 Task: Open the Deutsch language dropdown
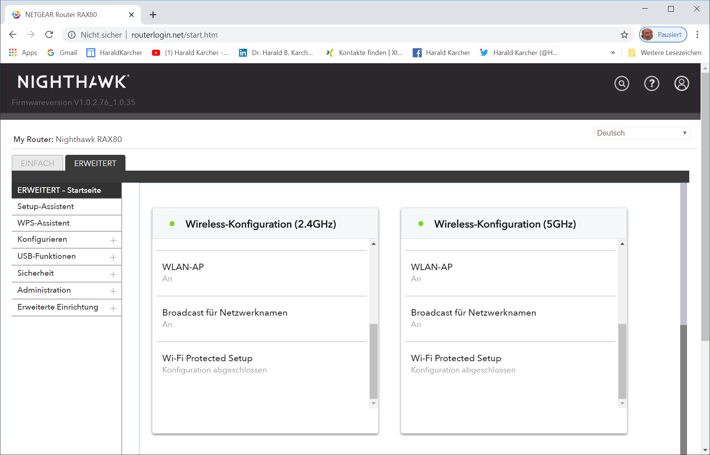coord(642,133)
